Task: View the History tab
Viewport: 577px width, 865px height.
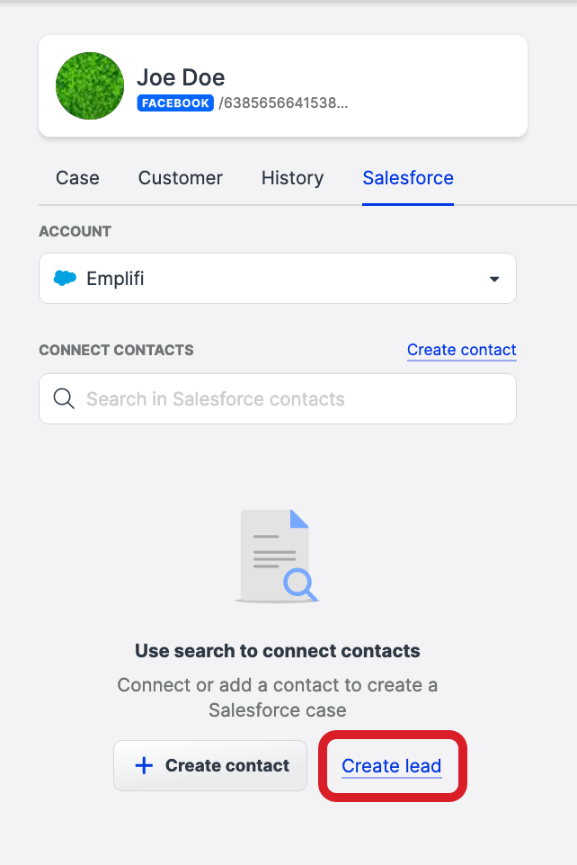Action: point(292,178)
